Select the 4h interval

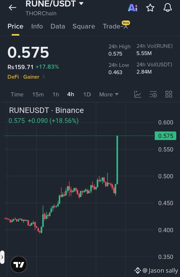coord(70,94)
